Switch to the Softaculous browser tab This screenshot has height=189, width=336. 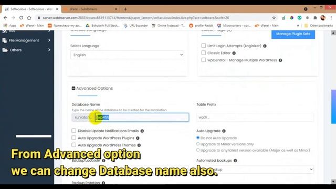[x=31, y=9]
